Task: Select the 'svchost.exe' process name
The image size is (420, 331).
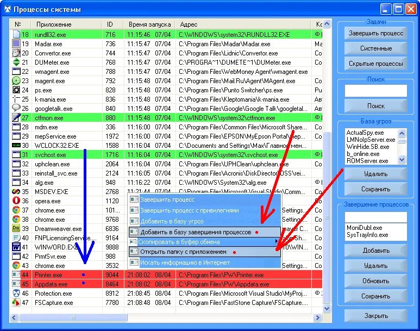Action: 51,155
